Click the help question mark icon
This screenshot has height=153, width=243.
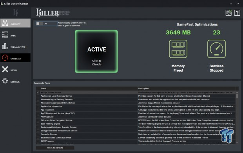237,13
